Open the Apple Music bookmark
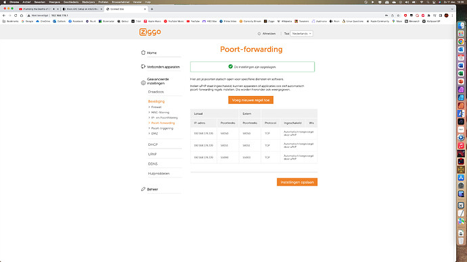Screen dimensions: 467x262 (x=152, y=22)
